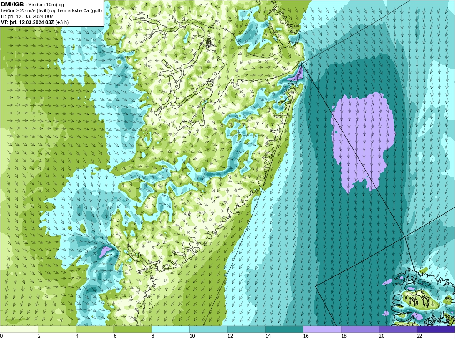Click the legend value label '22'
The width and height of the screenshot is (455, 339).
click(x=420, y=336)
